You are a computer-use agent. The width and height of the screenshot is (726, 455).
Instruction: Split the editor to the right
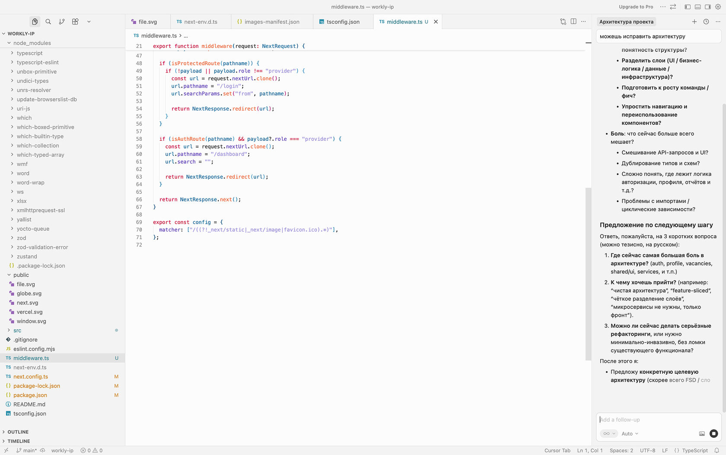coord(573,22)
